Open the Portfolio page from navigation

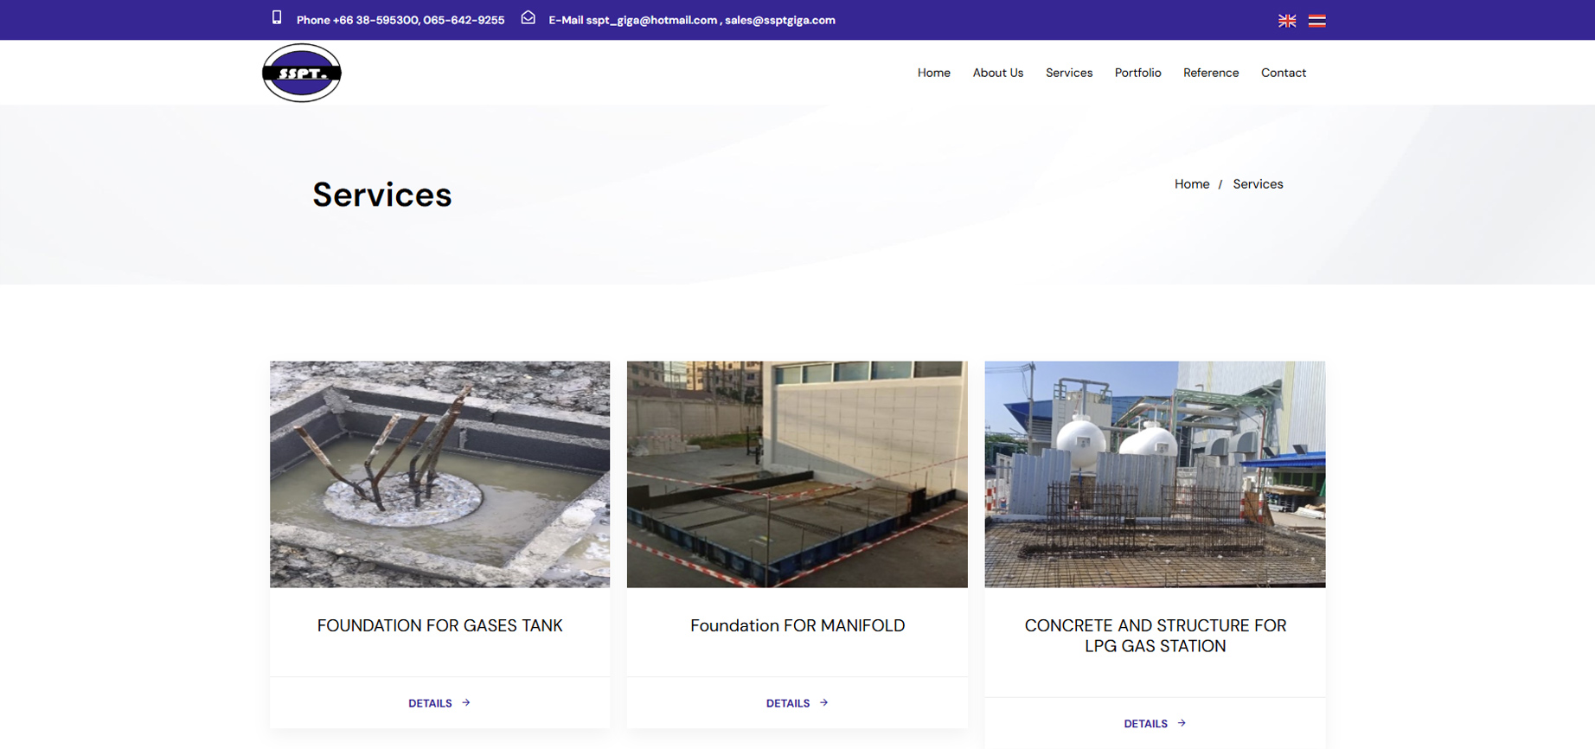(x=1137, y=73)
